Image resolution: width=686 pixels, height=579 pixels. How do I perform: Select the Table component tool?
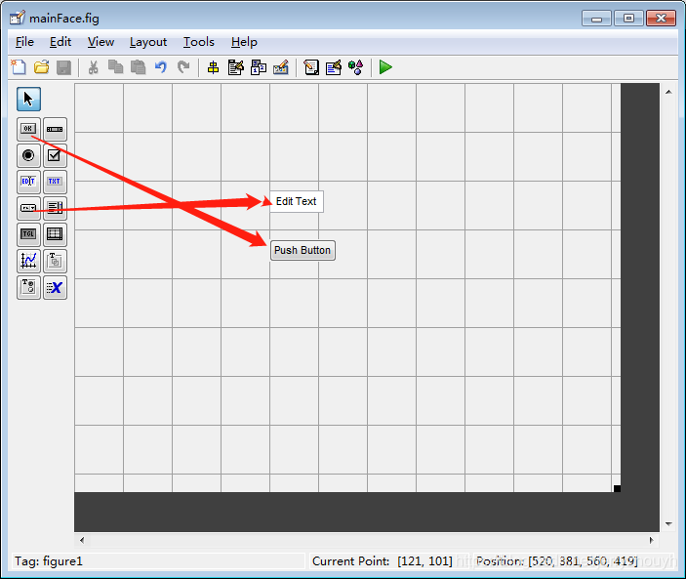point(55,234)
